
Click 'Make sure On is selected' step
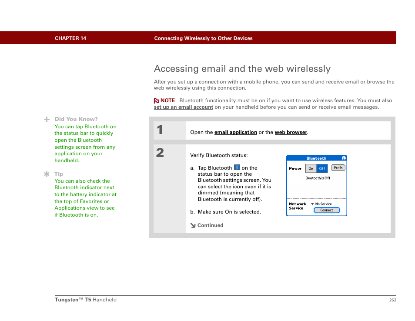point(229,212)
